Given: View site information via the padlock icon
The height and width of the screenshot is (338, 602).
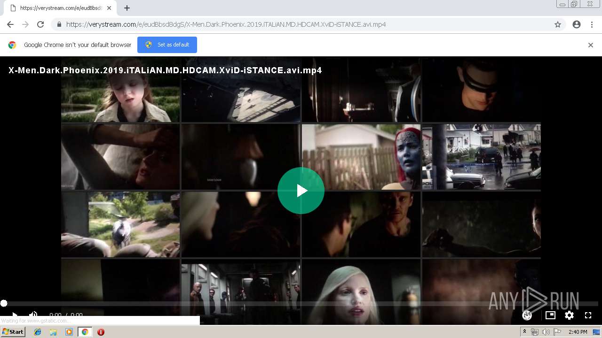Looking at the screenshot, I should click(x=59, y=24).
